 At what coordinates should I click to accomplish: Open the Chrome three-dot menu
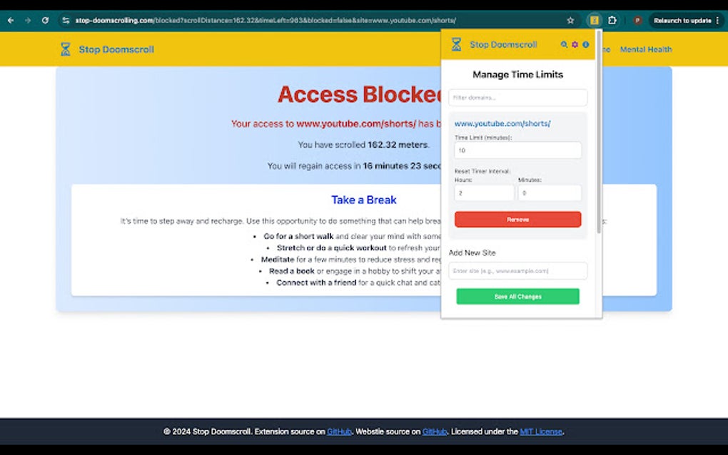coord(716,20)
